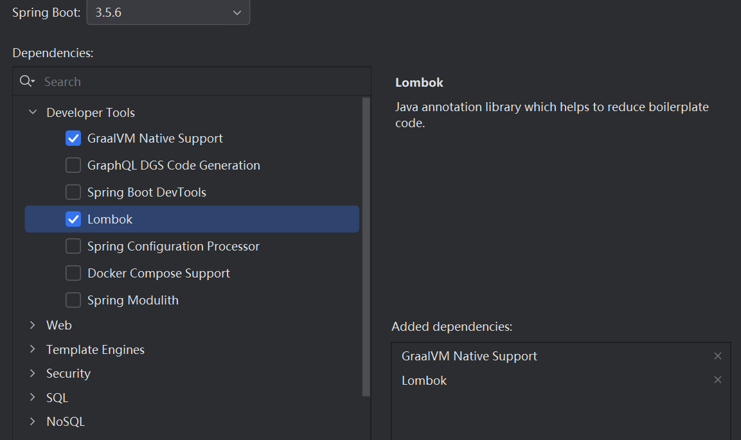Expand the SQL dependency group
The width and height of the screenshot is (741, 440).
point(33,398)
